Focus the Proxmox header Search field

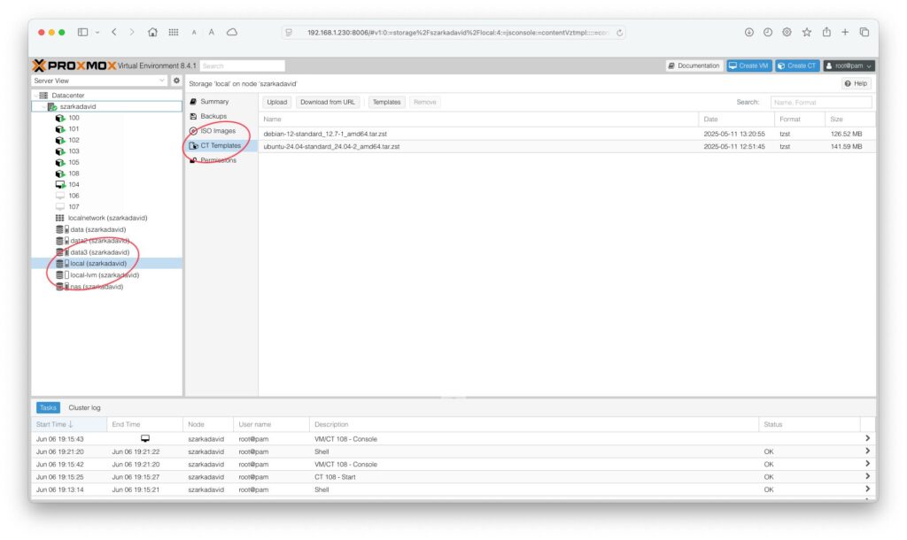pyautogui.click(x=243, y=66)
